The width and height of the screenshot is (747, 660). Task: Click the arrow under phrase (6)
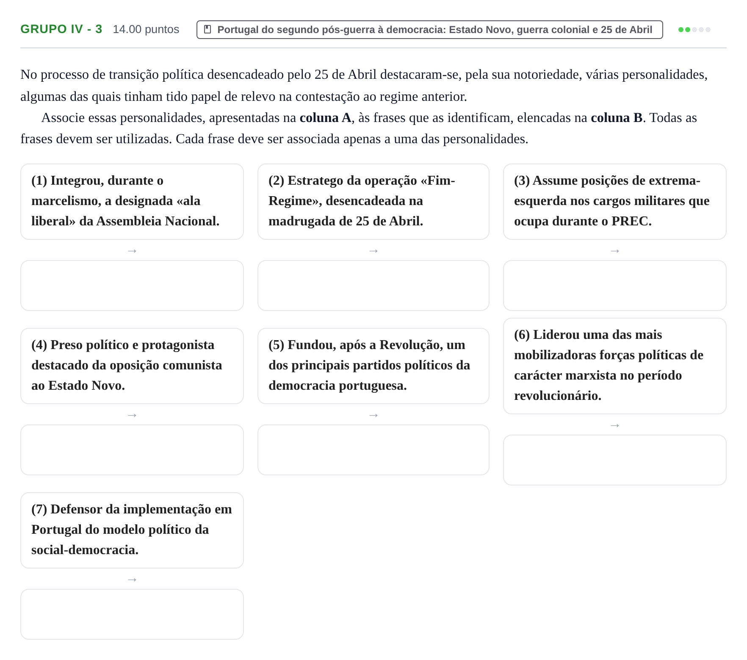click(x=615, y=425)
